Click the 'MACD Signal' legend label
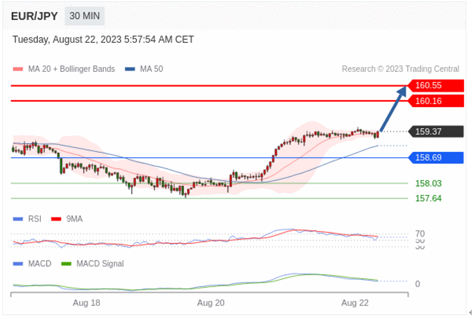 click(x=100, y=263)
